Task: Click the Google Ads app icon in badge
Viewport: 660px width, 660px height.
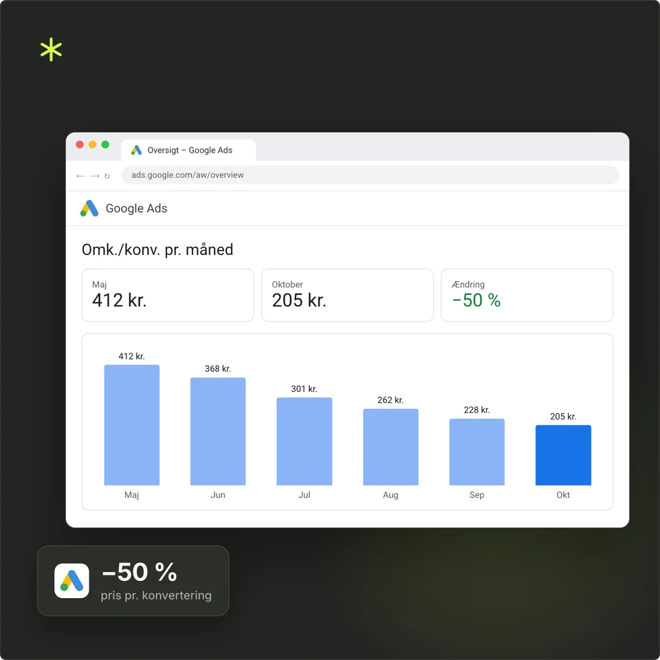Action: coord(71,580)
